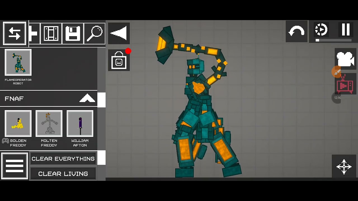Click Clear Living button
Image resolution: width=358 pixels, height=201 pixels.
tap(63, 174)
